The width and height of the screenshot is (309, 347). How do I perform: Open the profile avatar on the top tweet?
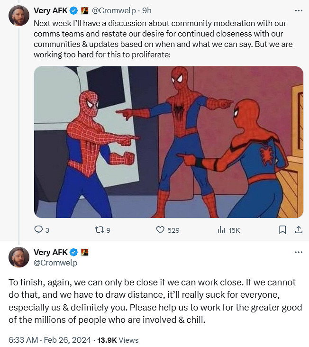[x=19, y=16]
